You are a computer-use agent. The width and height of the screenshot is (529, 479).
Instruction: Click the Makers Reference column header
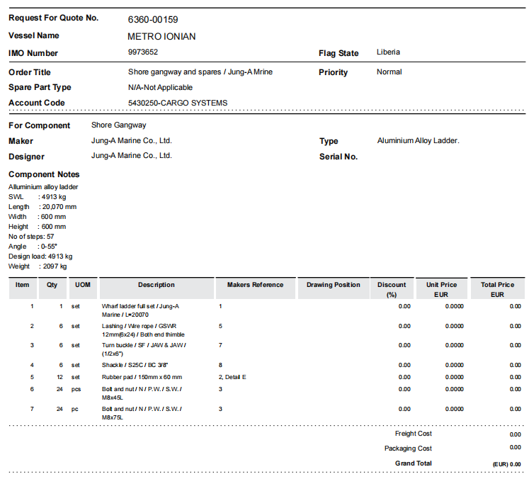255,285
